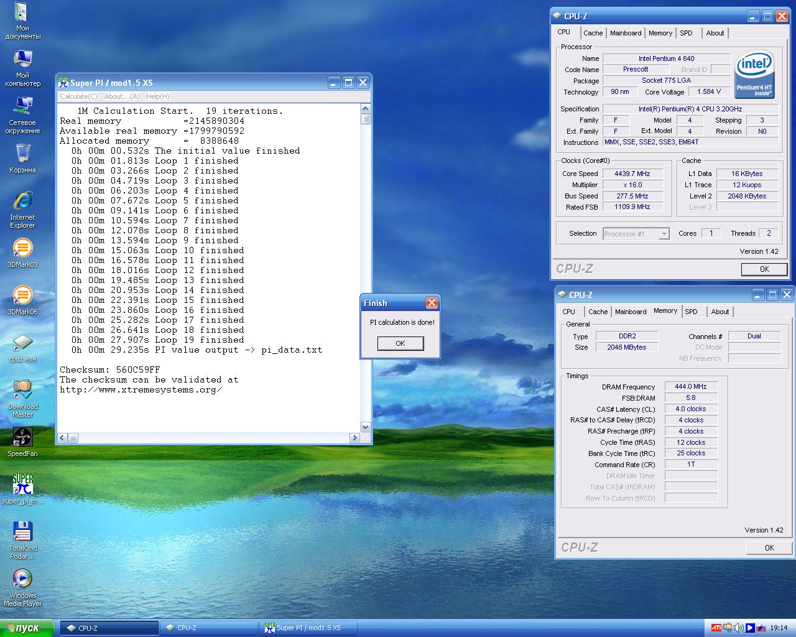Click the Command Rate value 1T
Viewport: 796px width, 637px height.
click(691, 464)
